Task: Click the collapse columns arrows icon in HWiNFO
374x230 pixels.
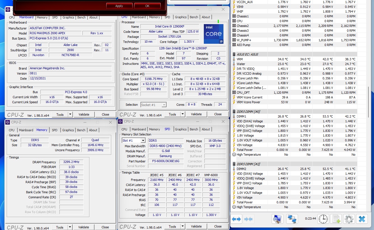Action: (249, 219)
